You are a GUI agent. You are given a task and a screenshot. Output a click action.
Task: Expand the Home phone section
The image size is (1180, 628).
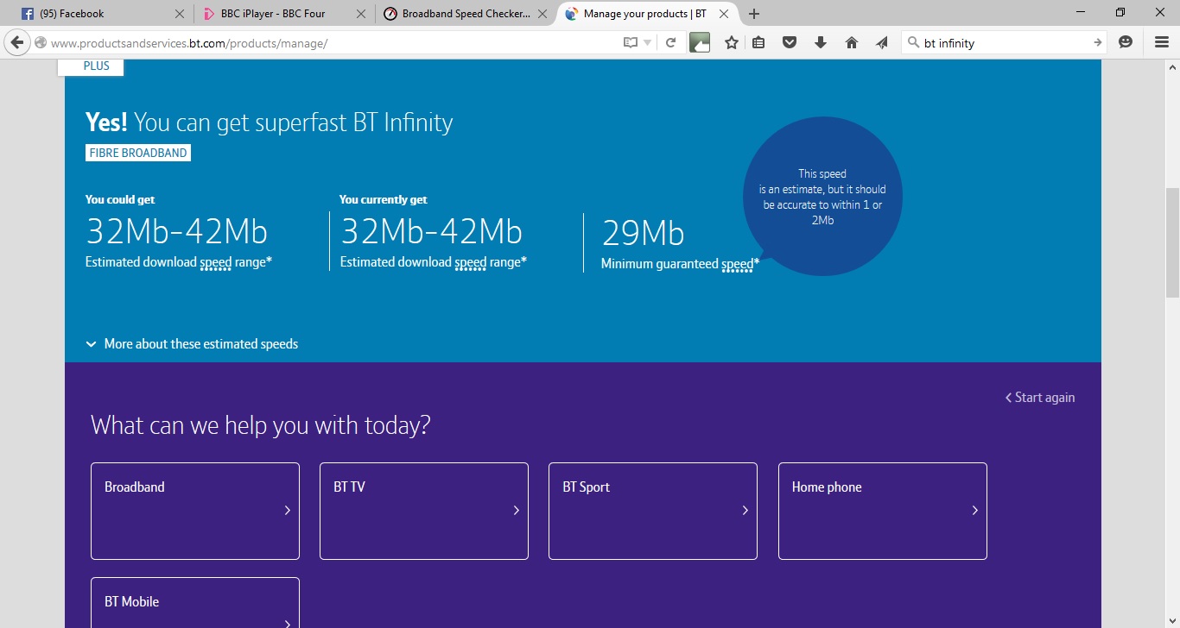(x=882, y=510)
